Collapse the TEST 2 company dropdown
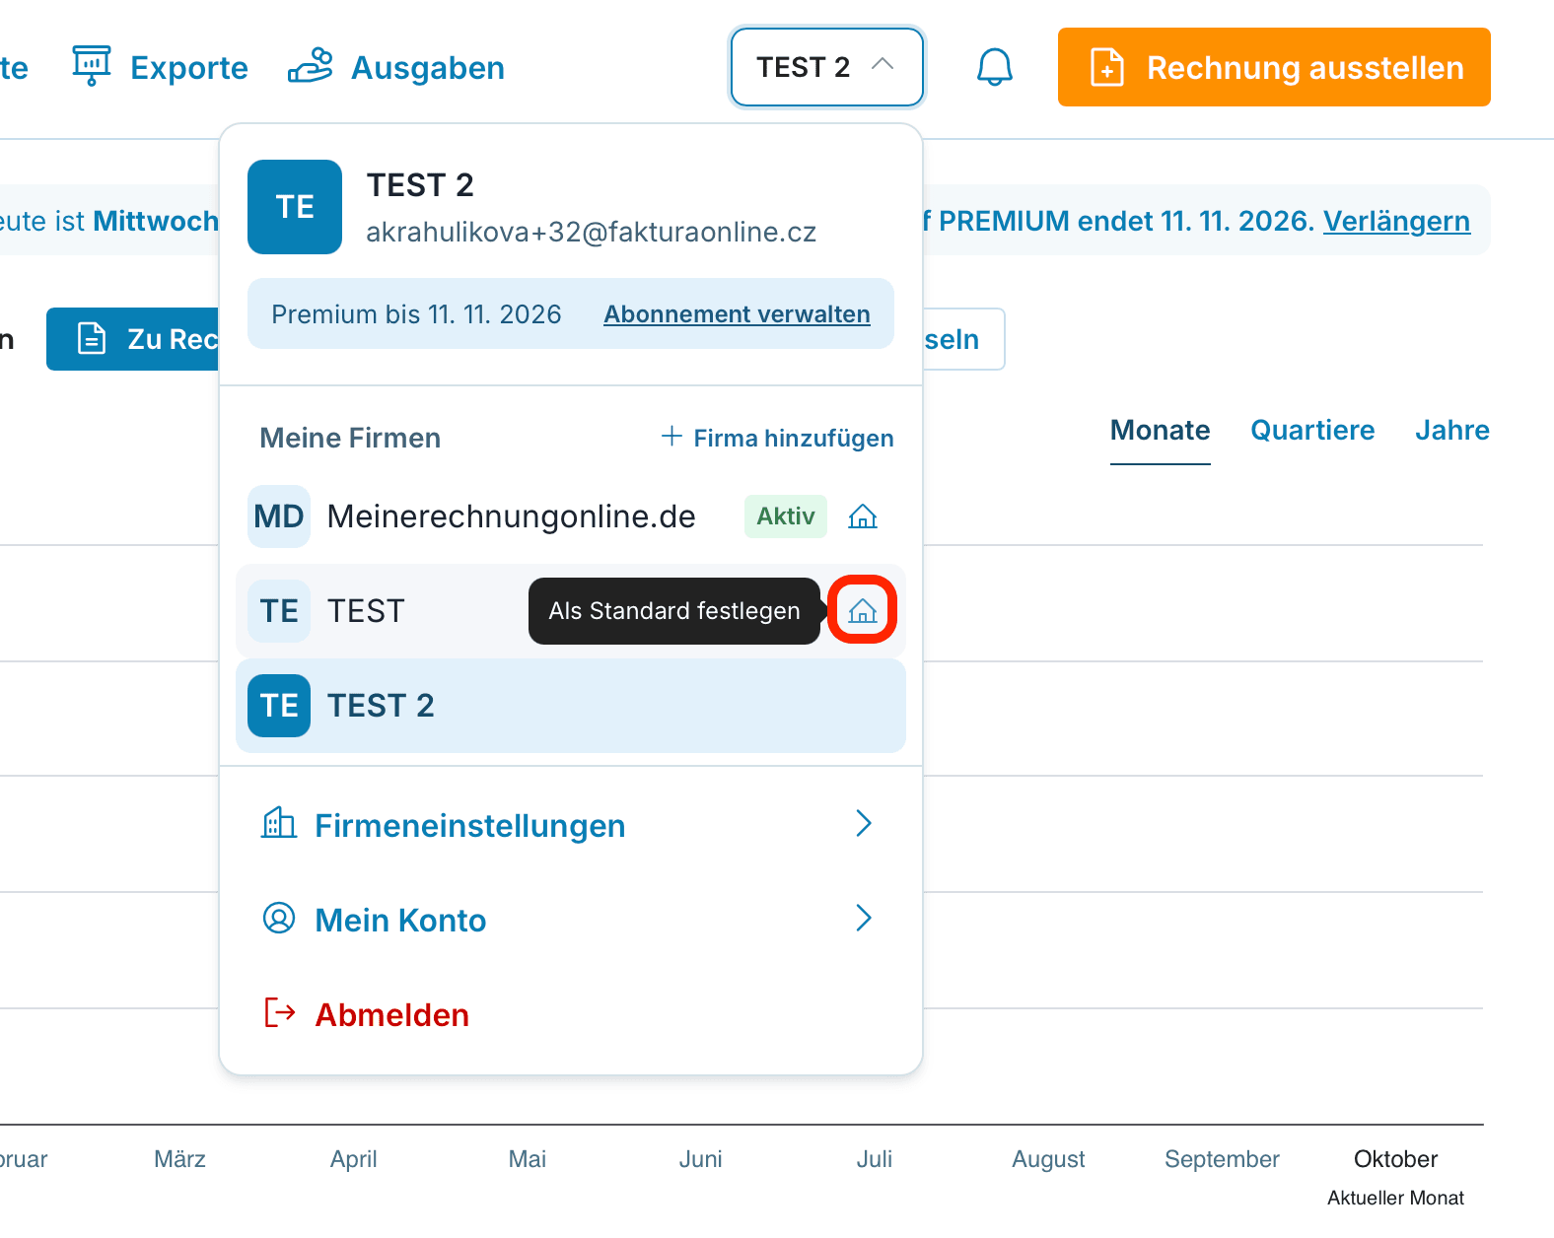 pos(826,67)
